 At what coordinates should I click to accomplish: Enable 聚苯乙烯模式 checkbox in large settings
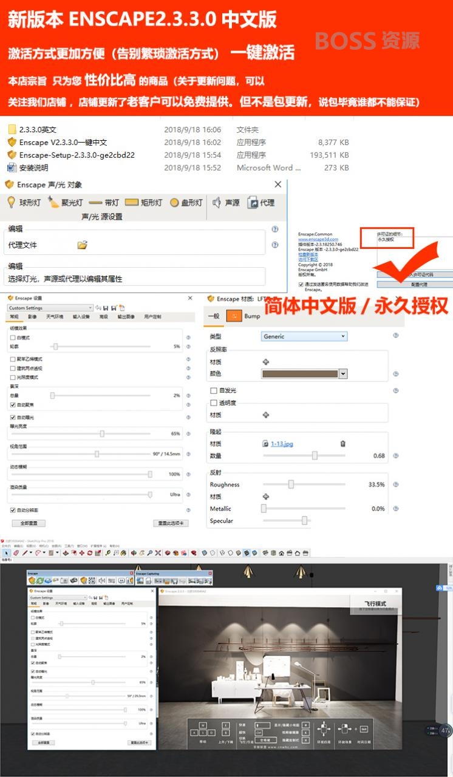click(13, 359)
